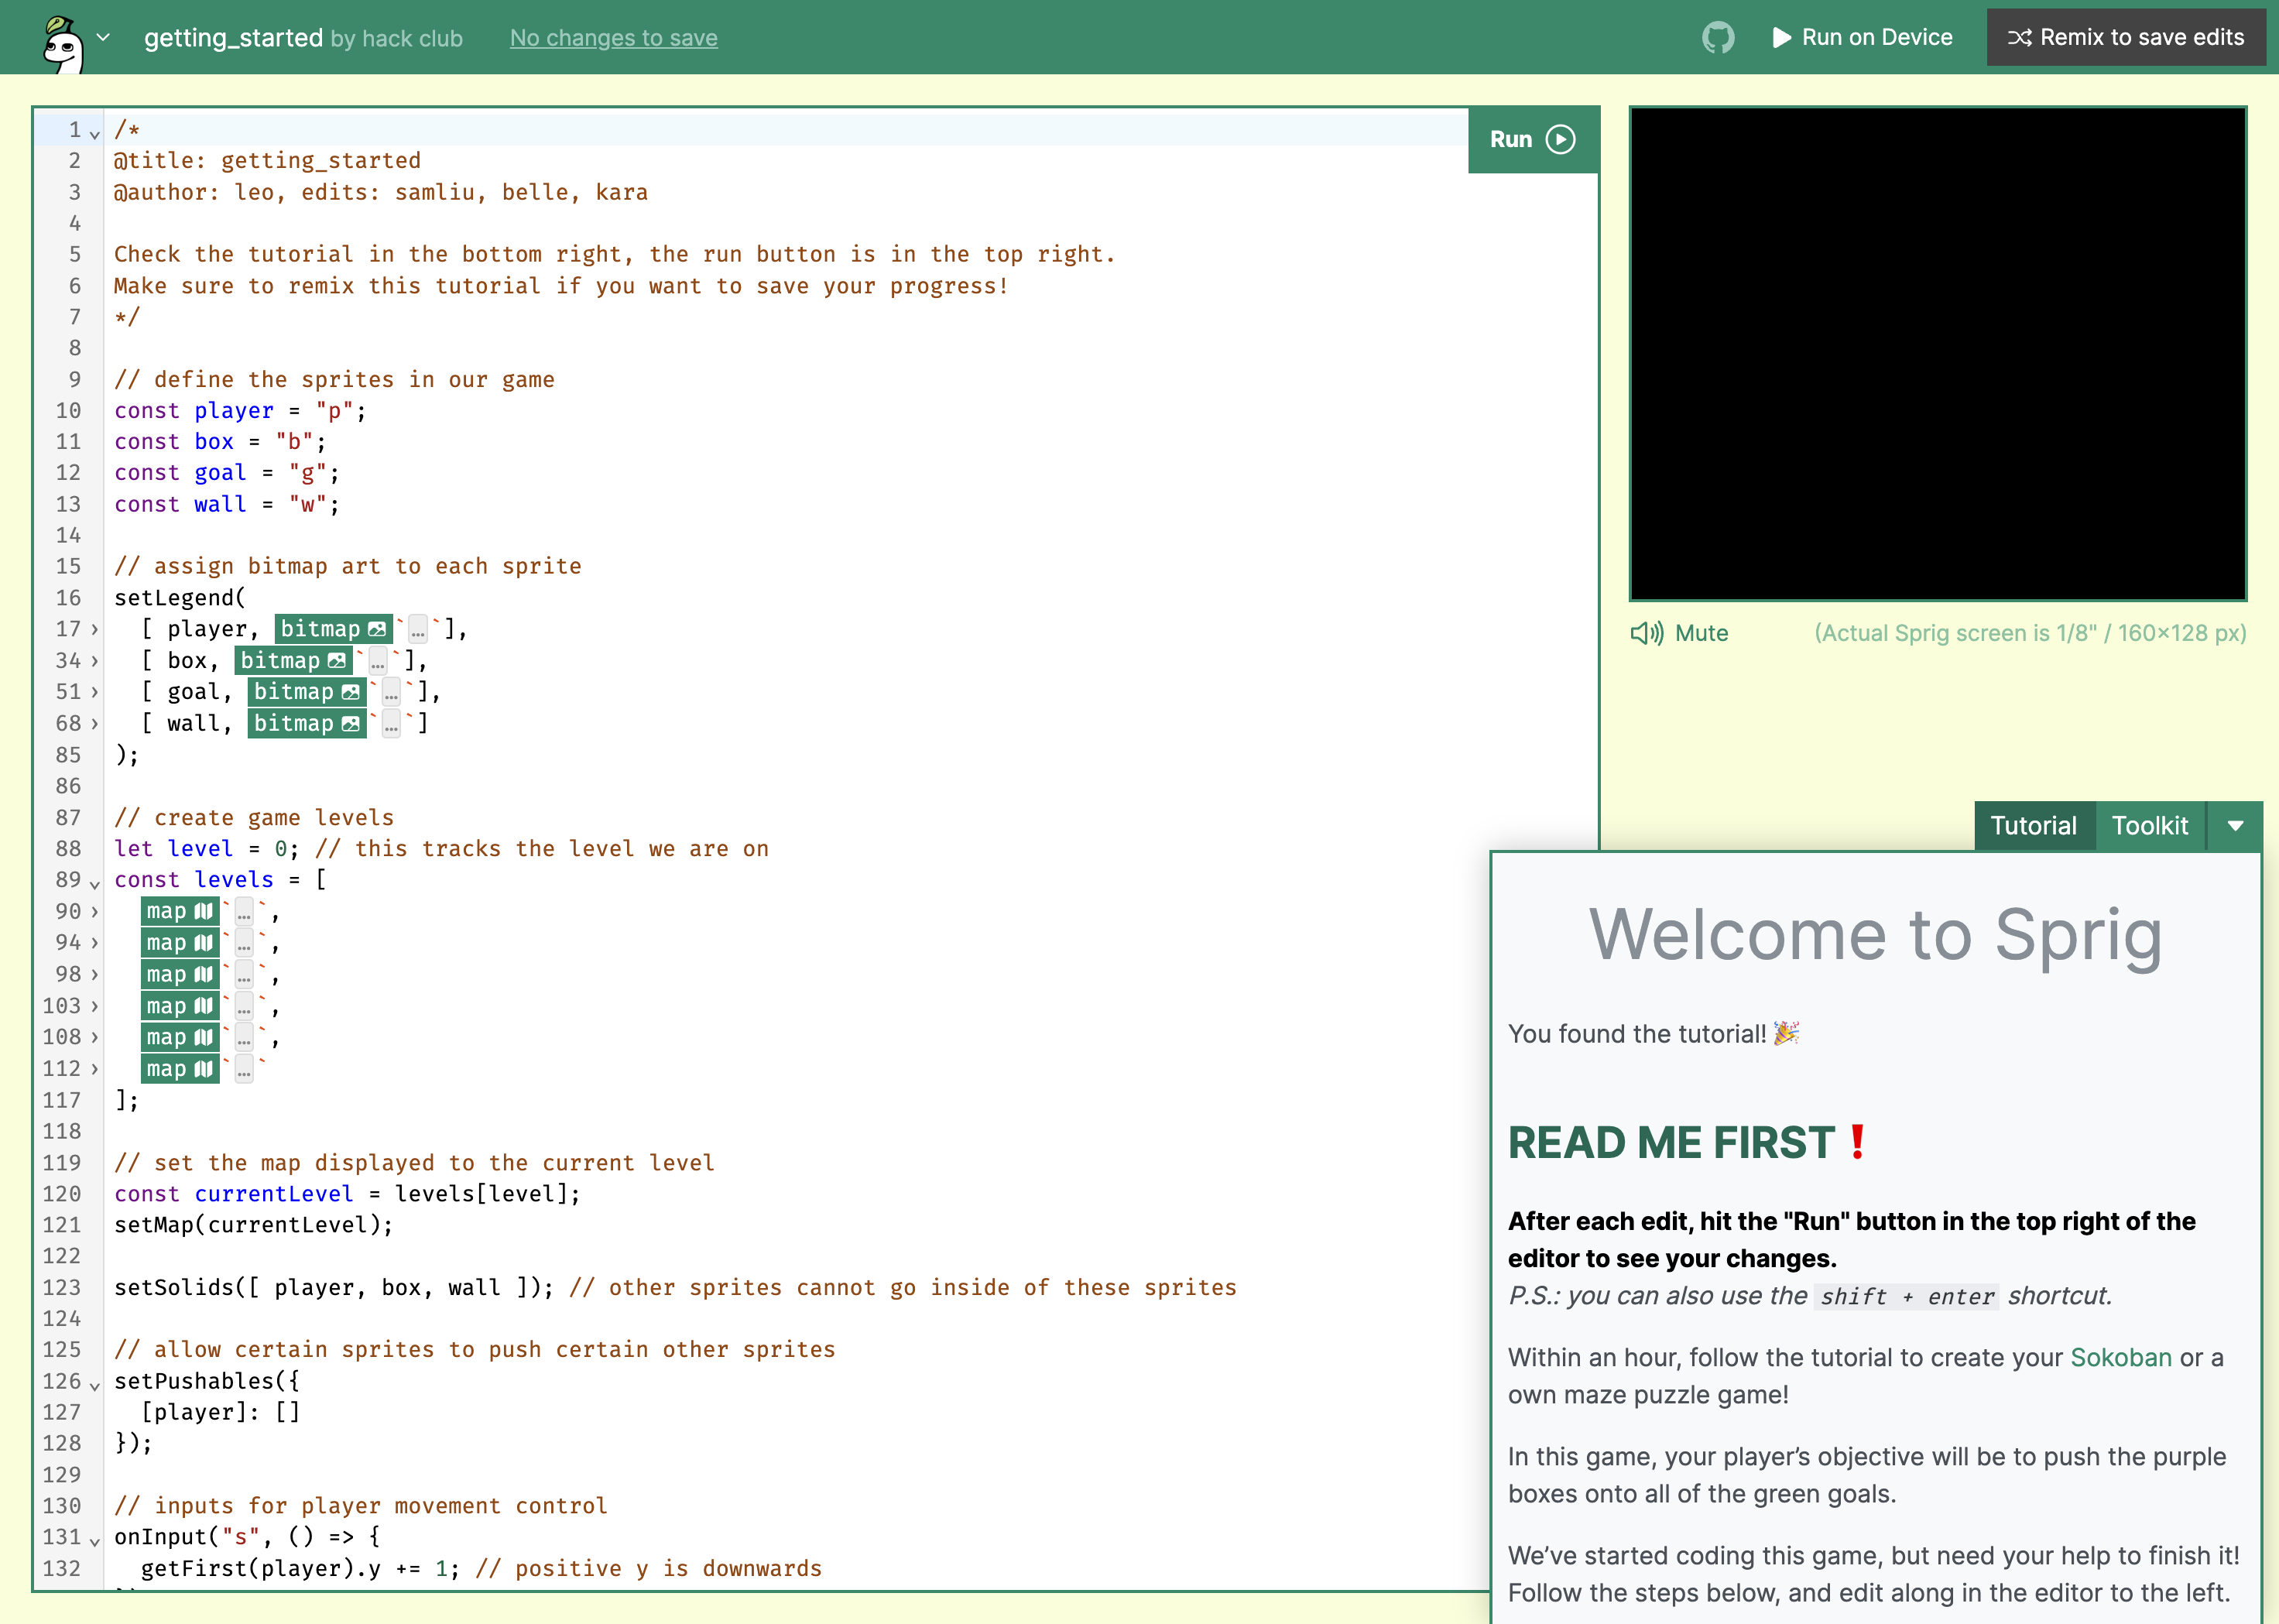This screenshot has height=1624, width=2279.
Task: Click the 'setLegend(' line
Action: 180,598
